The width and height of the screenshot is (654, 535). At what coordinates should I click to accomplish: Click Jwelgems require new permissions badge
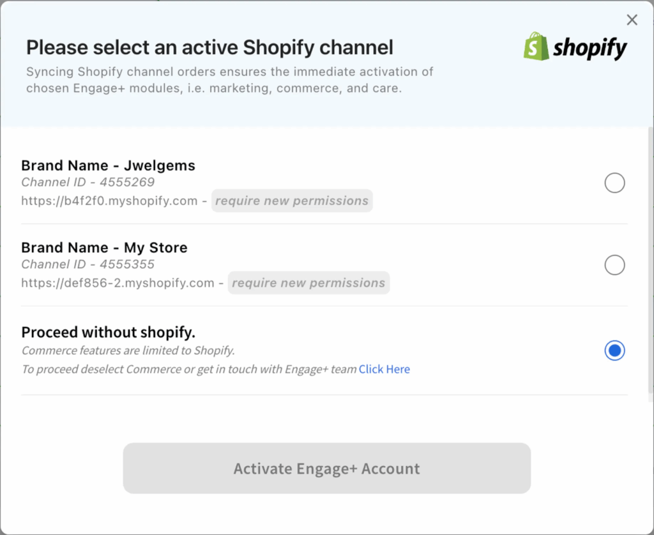click(x=292, y=201)
